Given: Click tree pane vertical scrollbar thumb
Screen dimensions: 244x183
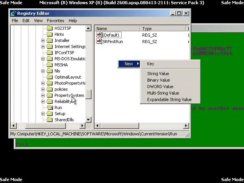Looking at the screenshot, I should pos(88,94).
